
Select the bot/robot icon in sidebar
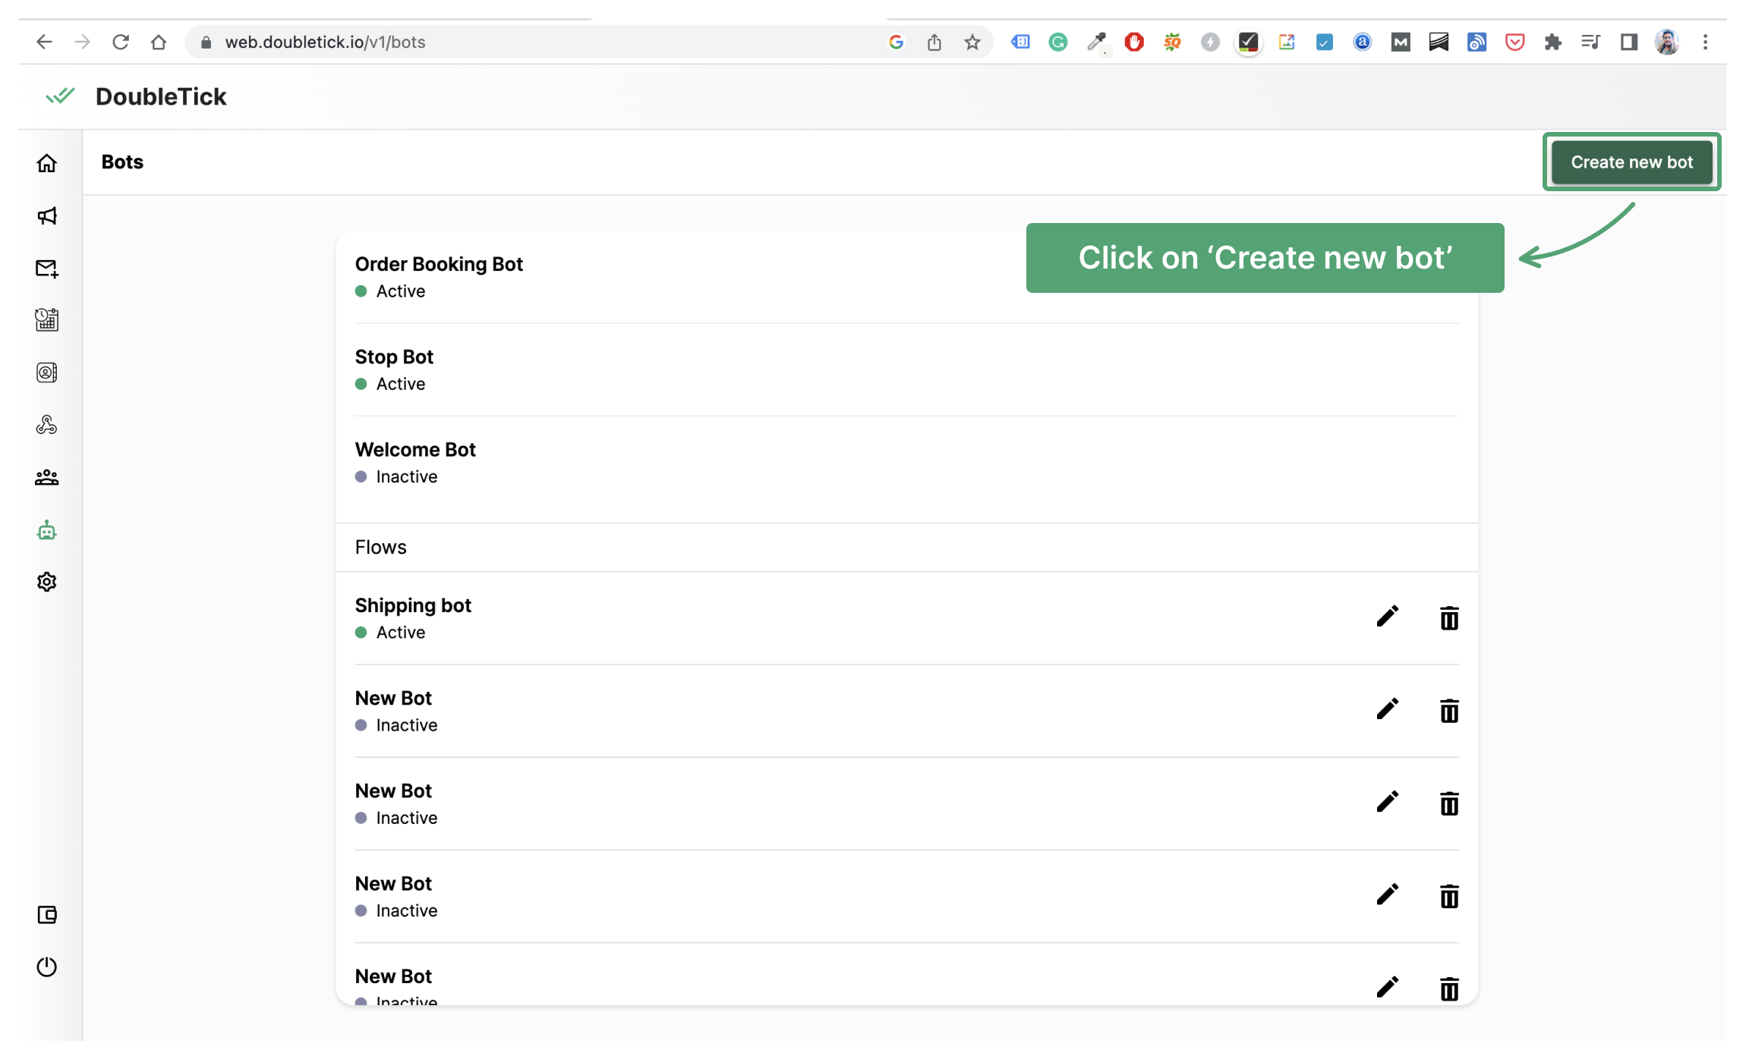pyautogui.click(x=47, y=529)
